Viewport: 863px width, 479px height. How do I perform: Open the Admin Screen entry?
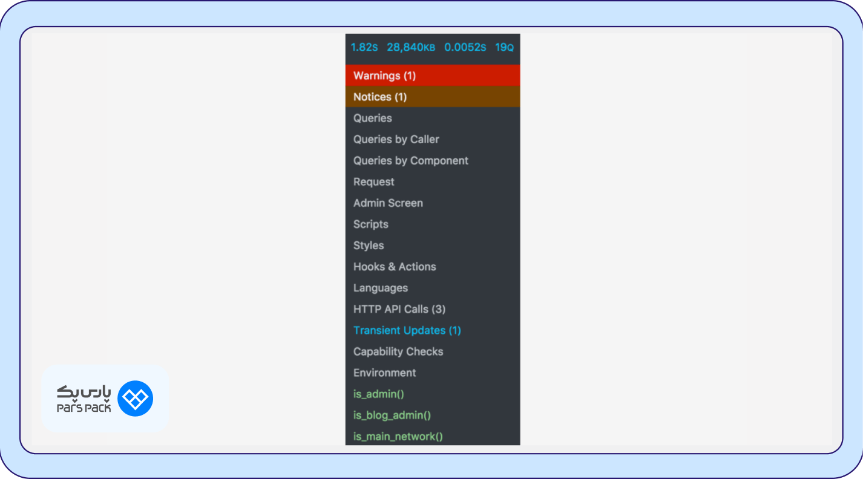pyautogui.click(x=388, y=203)
